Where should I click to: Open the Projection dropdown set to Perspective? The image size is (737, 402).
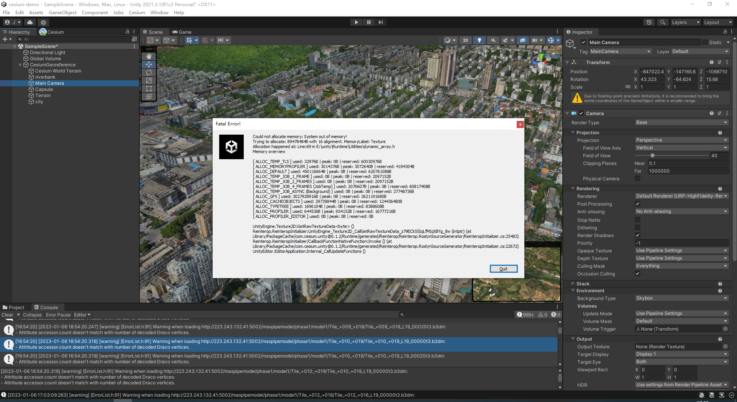681,140
